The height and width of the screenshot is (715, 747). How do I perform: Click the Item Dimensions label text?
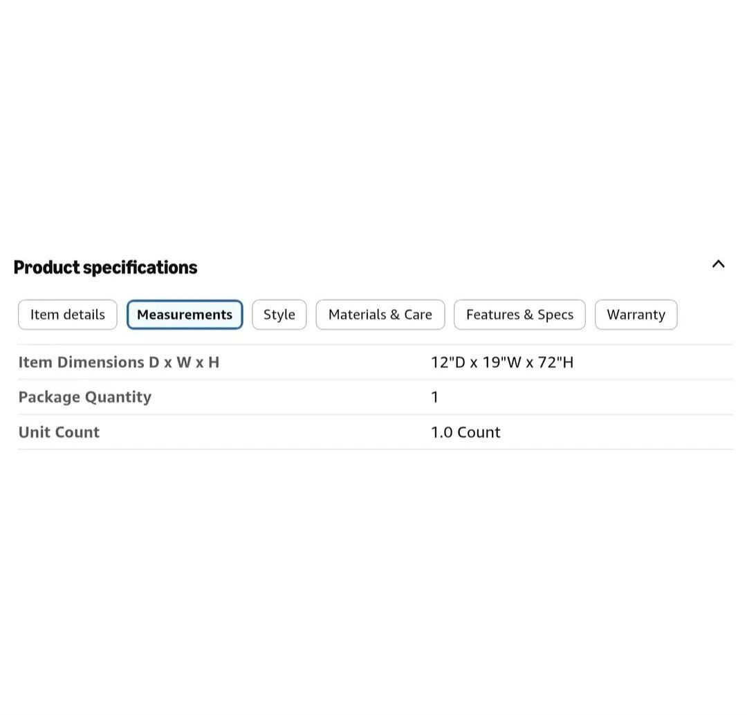pos(82,362)
